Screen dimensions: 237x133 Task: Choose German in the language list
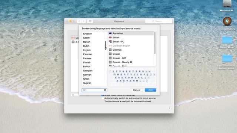[87, 75]
